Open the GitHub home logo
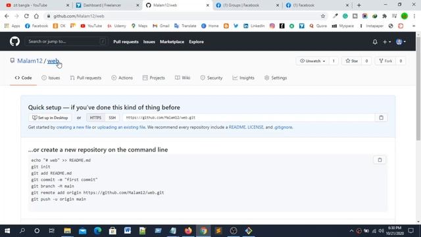 tap(14, 41)
